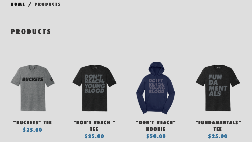Click the BUCKETS print on the gray shirt
Viewport: 252px width, 142px height.
pos(33,79)
